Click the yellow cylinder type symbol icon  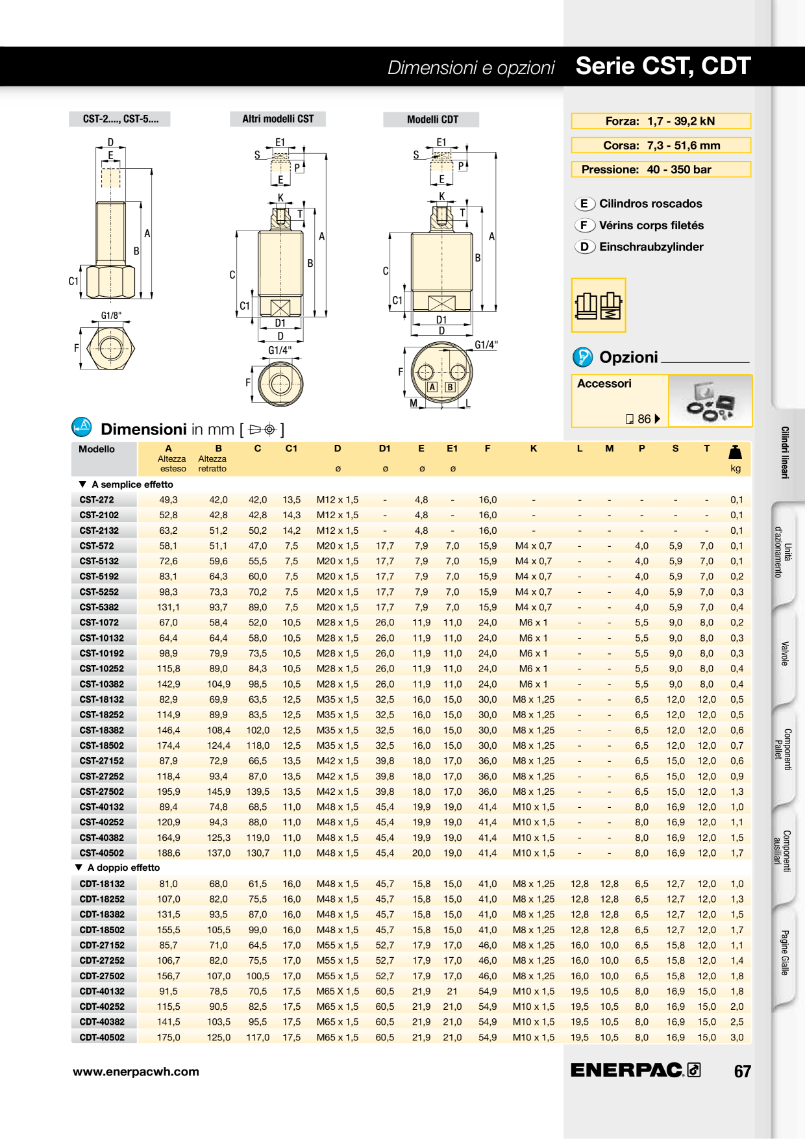point(599,305)
